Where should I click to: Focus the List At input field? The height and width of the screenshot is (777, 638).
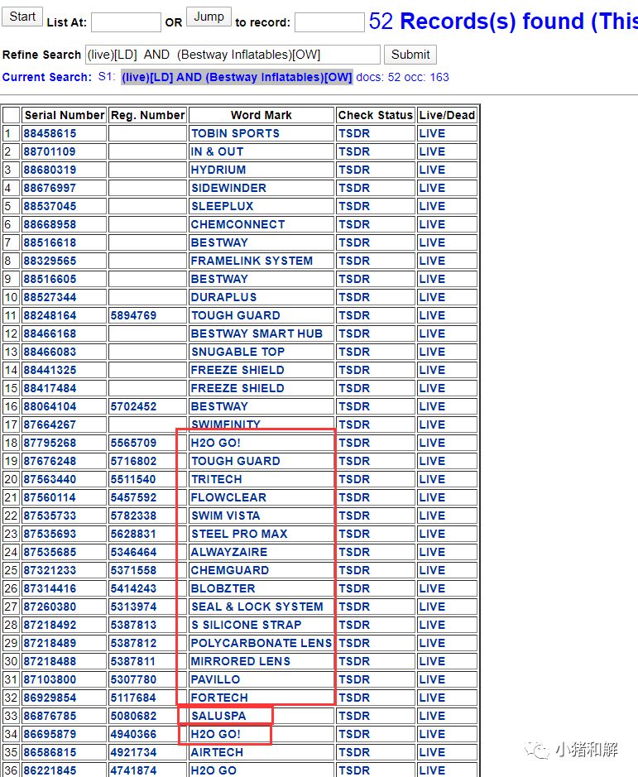[126, 22]
